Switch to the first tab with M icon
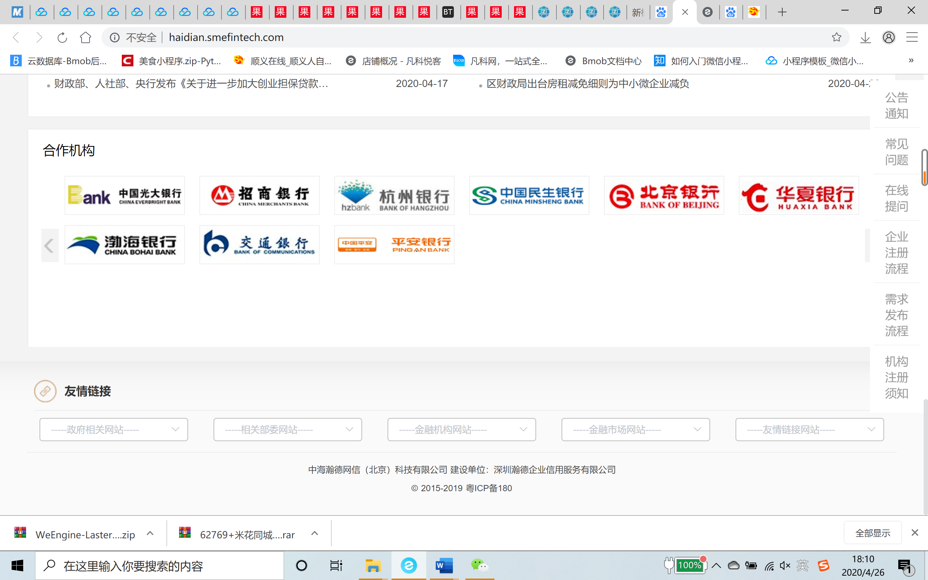The image size is (928, 580). point(17,12)
